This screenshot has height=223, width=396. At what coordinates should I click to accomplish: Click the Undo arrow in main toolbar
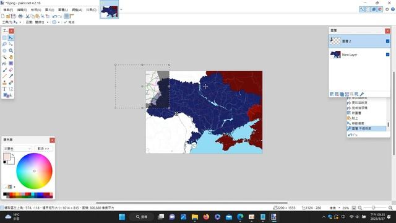54,16
